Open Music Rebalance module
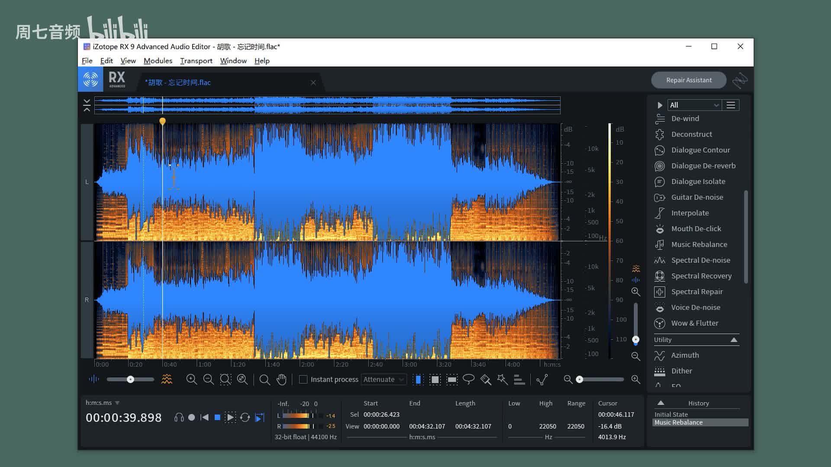Screen dimensions: 831x467 (699, 244)
